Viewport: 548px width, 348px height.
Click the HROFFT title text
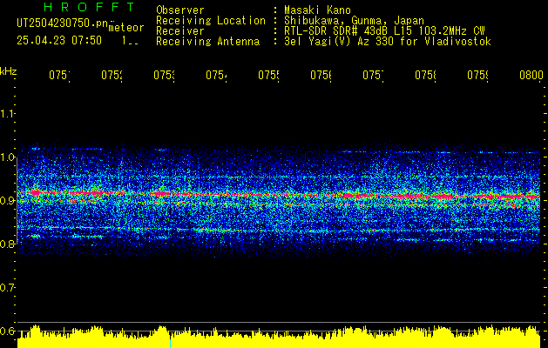[x=90, y=7]
